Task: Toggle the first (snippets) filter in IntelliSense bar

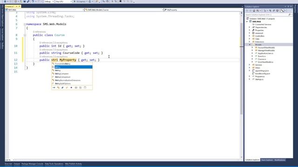Action: (54, 88)
